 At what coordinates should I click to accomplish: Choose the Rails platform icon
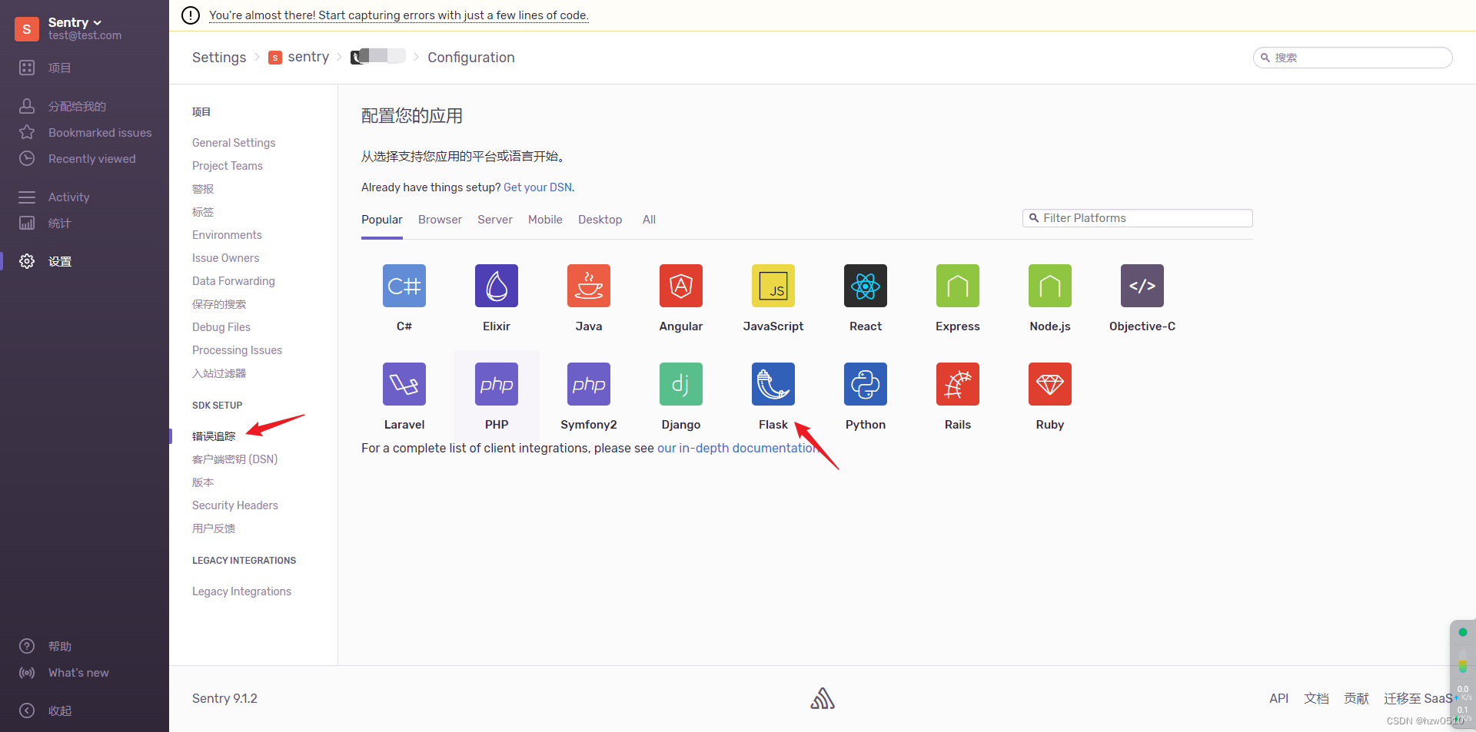tap(958, 384)
